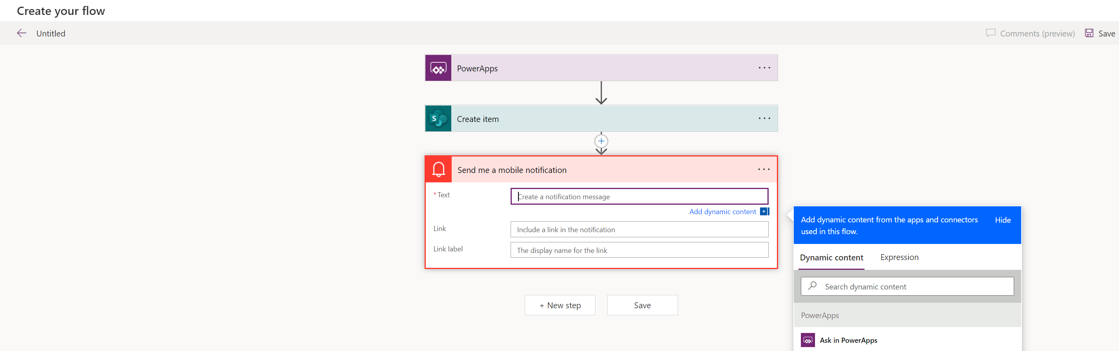Insert a step using the plus circle
Image resolution: width=1119 pixels, height=351 pixels.
tap(601, 141)
